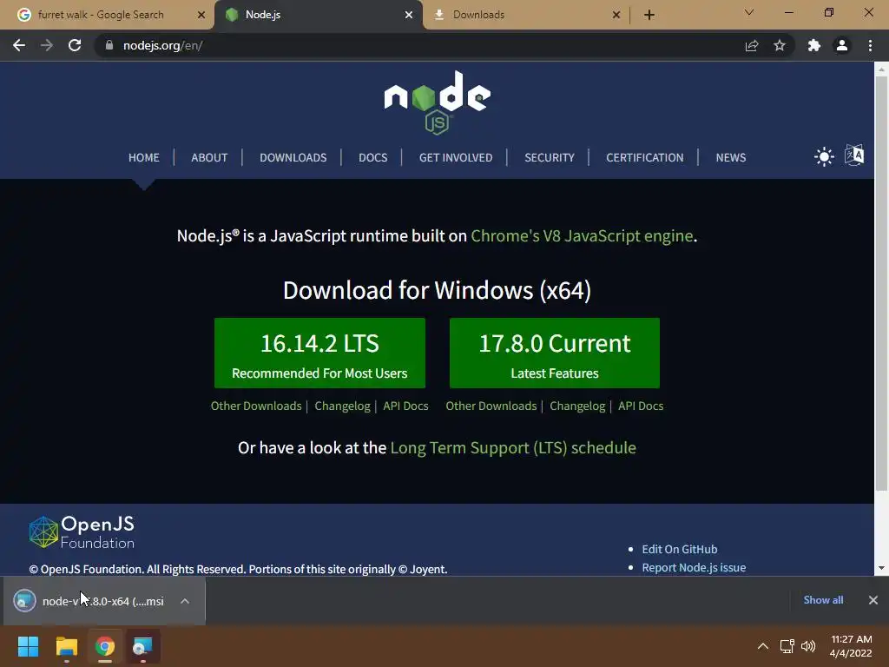Open the DOCS nav item

click(x=373, y=158)
